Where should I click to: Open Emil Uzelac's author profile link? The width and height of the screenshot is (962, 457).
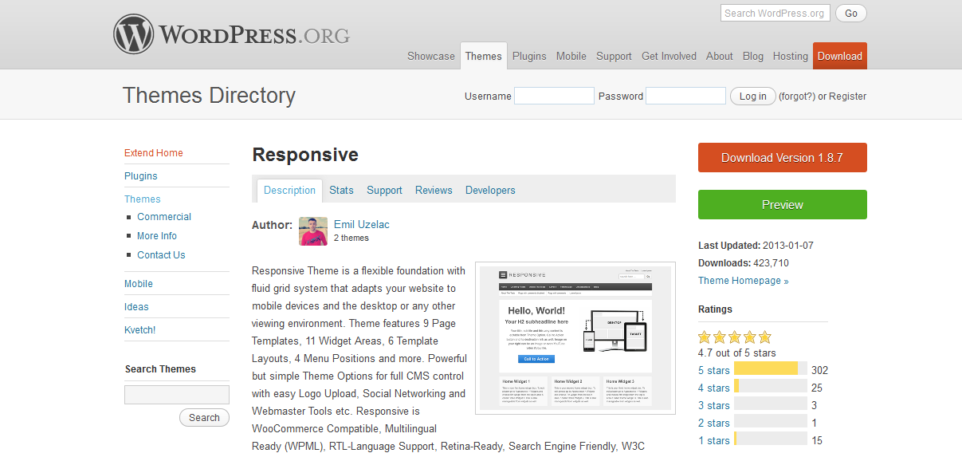[362, 225]
